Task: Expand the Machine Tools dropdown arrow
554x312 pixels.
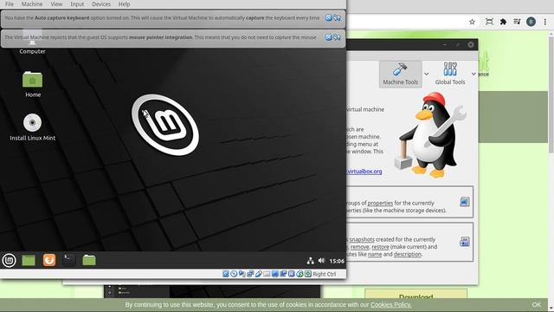Action: click(x=427, y=74)
